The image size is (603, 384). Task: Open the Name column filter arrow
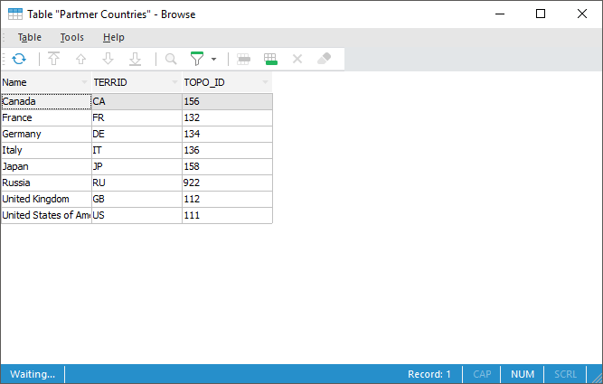tap(85, 82)
